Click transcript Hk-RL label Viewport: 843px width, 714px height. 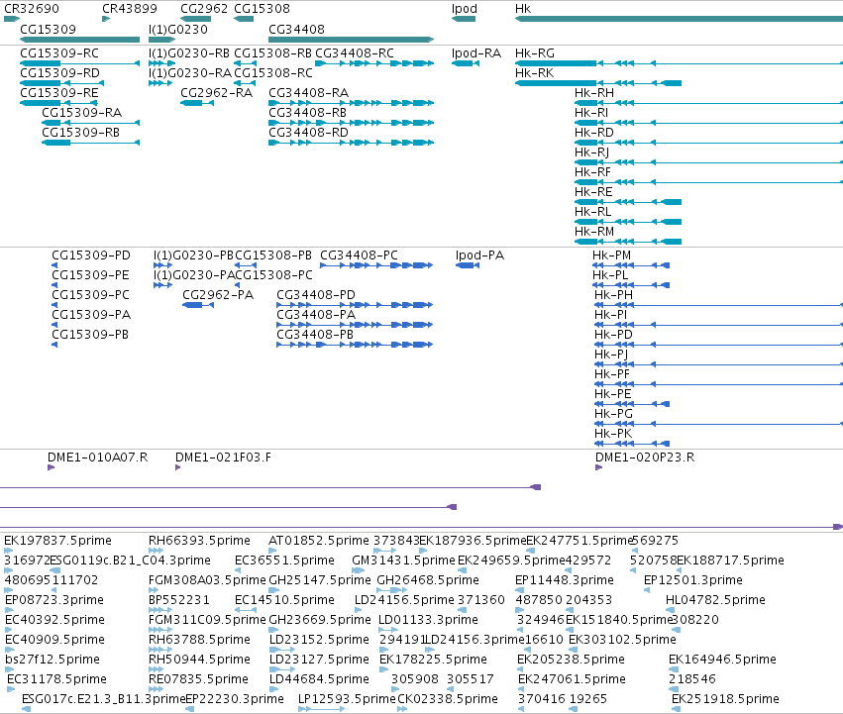pyautogui.click(x=593, y=212)
